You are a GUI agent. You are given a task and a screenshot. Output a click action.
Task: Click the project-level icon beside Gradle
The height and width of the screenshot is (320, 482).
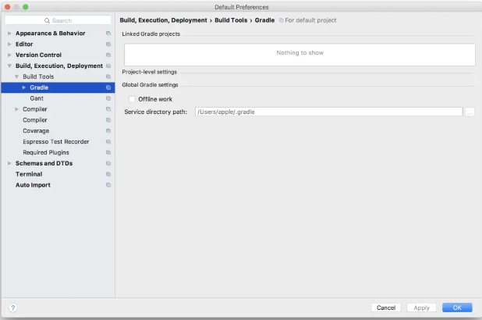[x=108, y=87]
